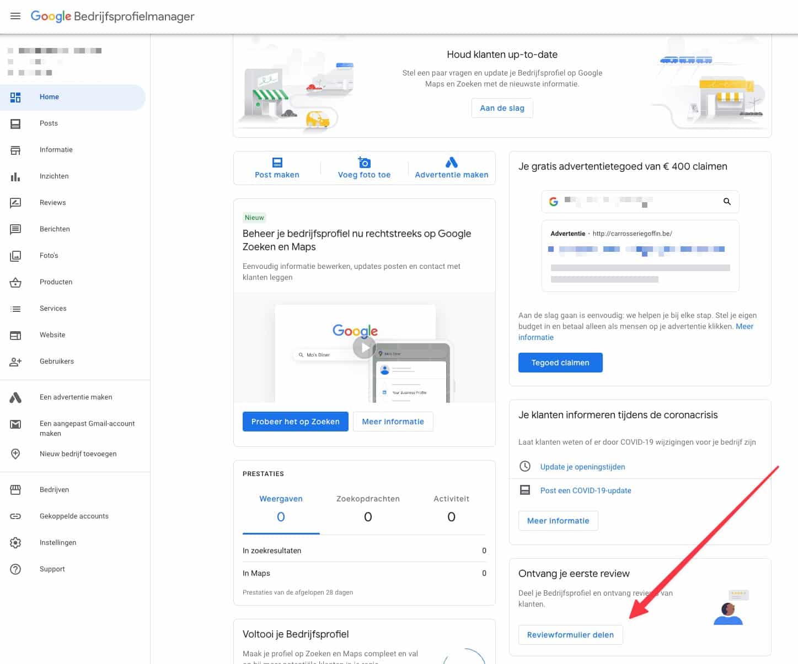Click the Voeg foto toe camera icon

click(x=364, y=162)
